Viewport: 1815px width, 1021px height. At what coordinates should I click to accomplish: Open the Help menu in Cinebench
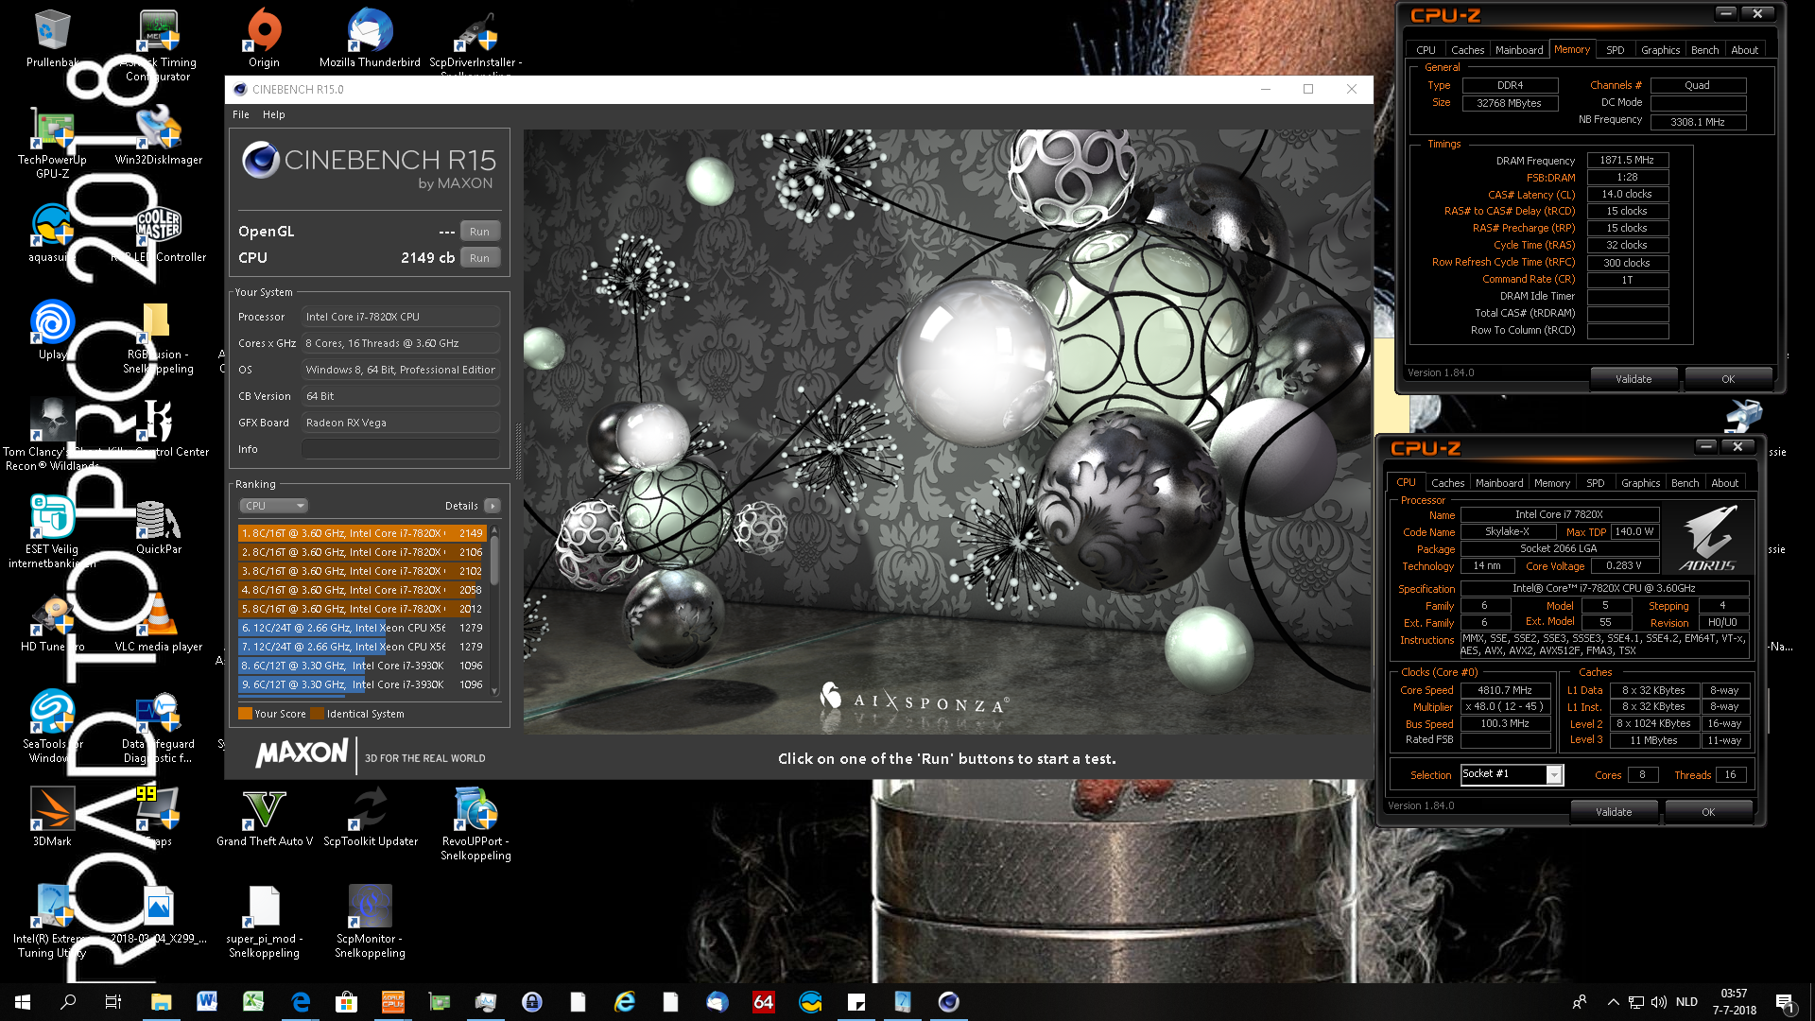tap(274, 114)
